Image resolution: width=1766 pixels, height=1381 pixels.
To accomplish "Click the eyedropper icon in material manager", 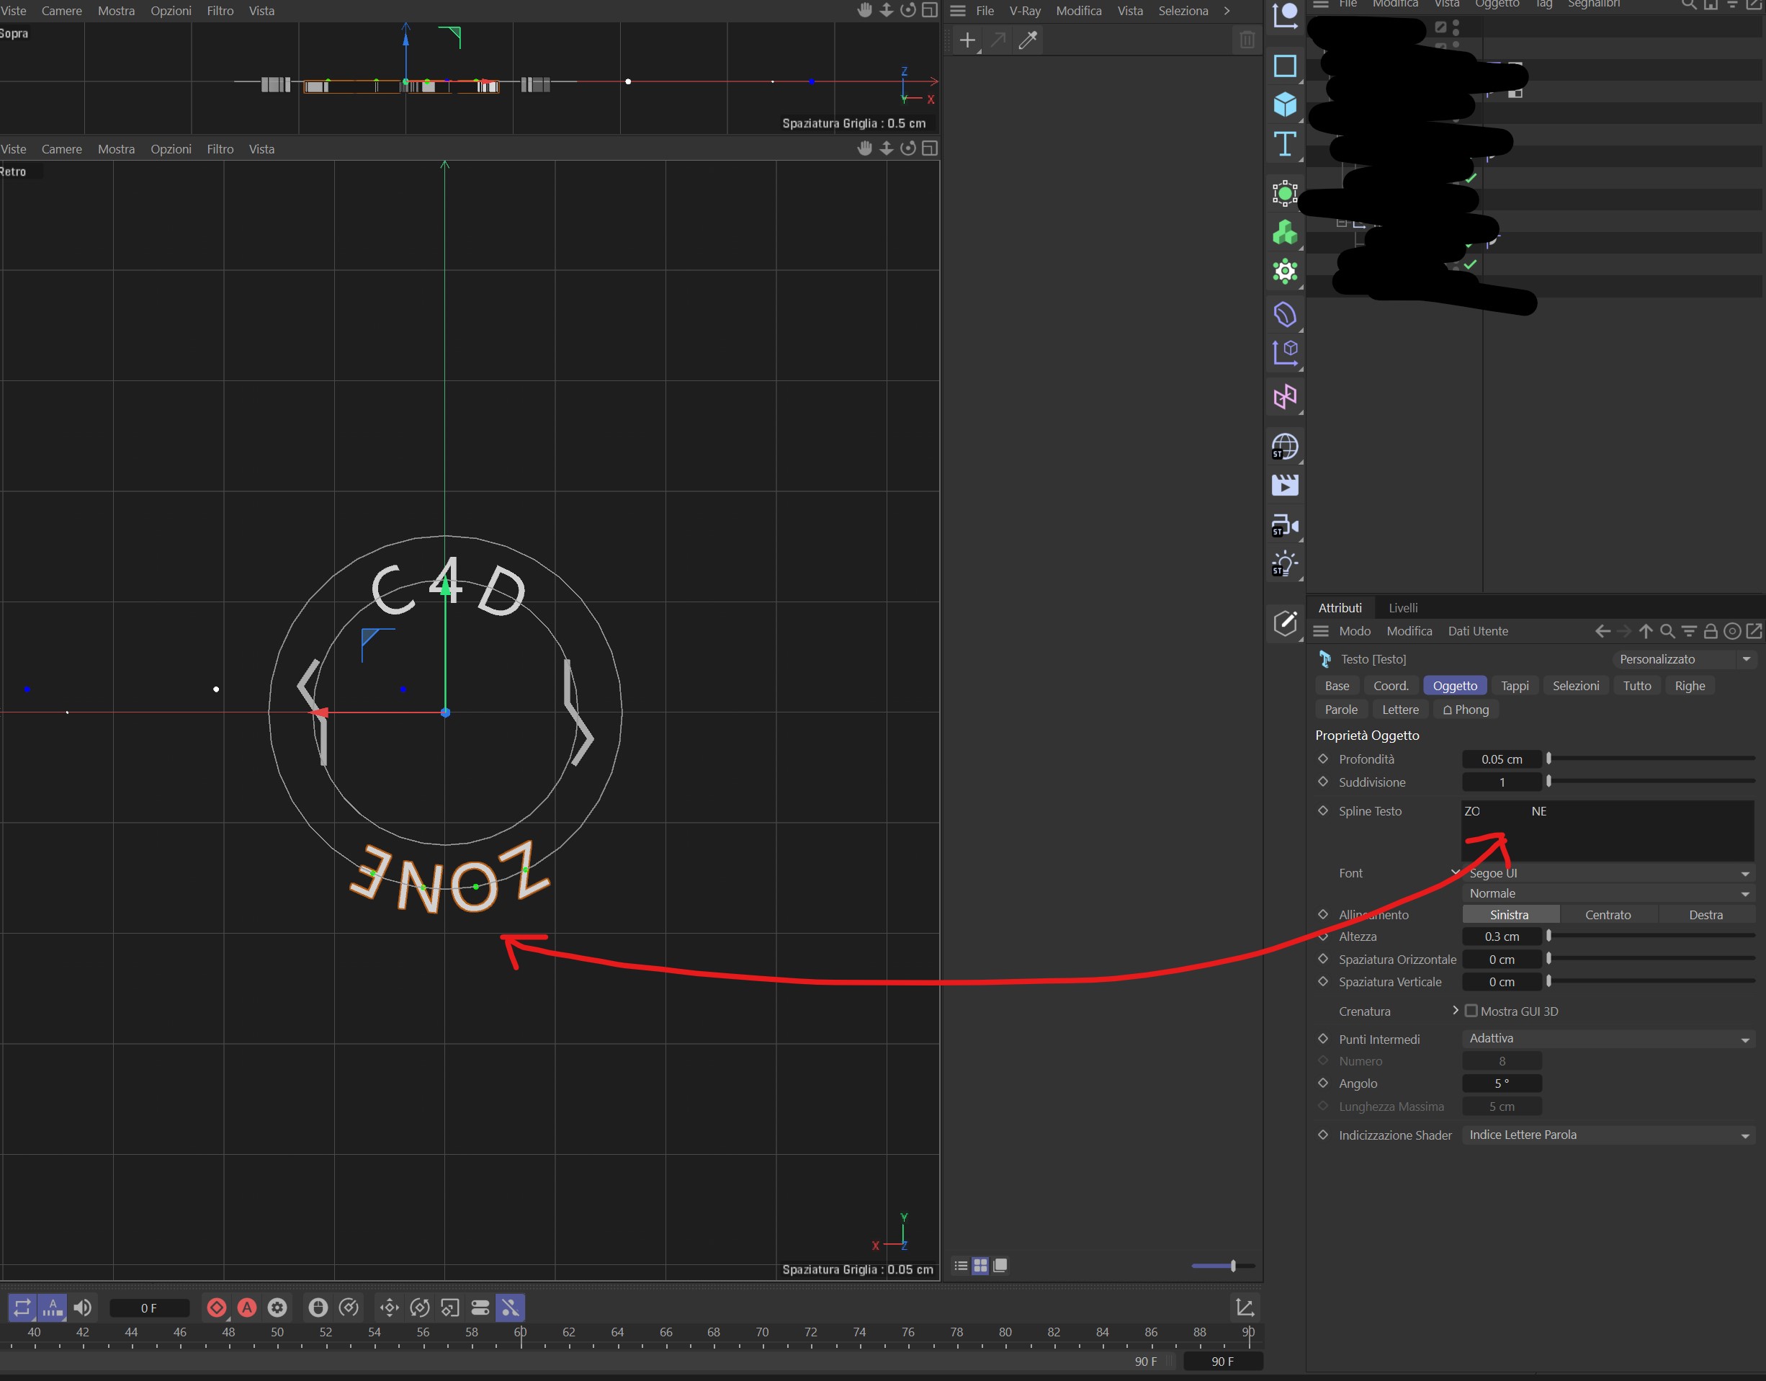I will (1028, 40).
